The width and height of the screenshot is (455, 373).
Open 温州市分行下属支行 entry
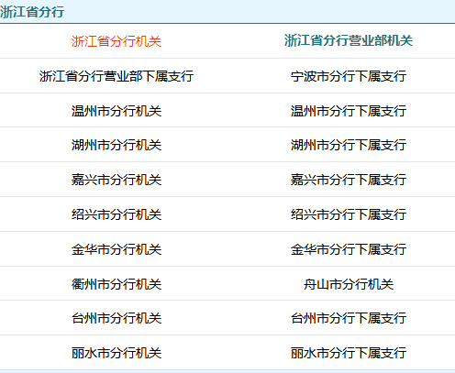(349, 111)
